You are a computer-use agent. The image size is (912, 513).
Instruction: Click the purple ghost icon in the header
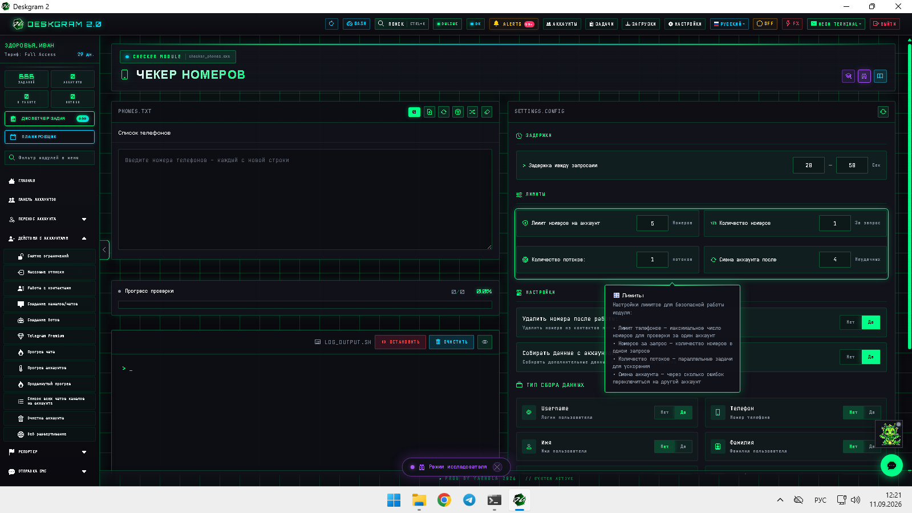coord(864,76)
